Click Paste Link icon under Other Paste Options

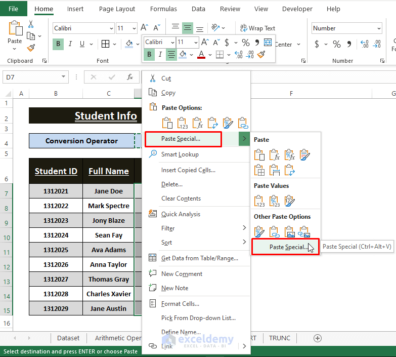pos(274,232)
